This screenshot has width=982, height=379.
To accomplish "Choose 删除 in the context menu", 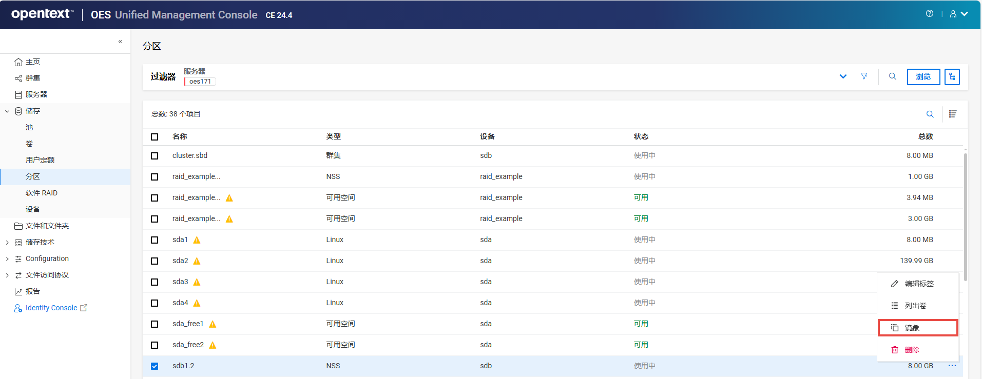I will [912, 350].
